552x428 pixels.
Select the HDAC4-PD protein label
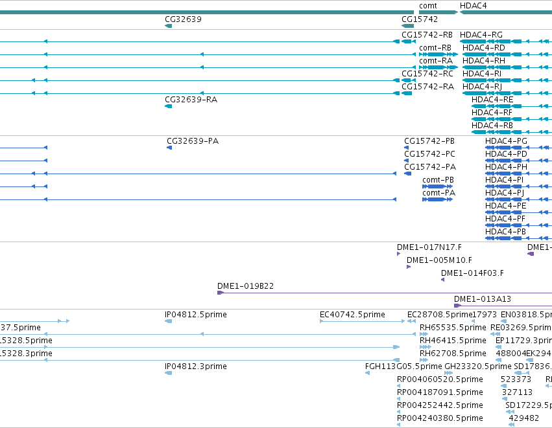506,154
